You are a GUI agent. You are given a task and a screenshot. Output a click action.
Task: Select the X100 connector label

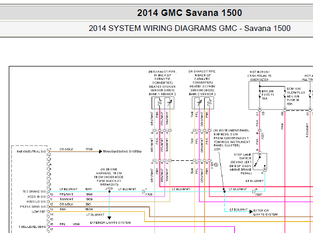click(149, 194)
